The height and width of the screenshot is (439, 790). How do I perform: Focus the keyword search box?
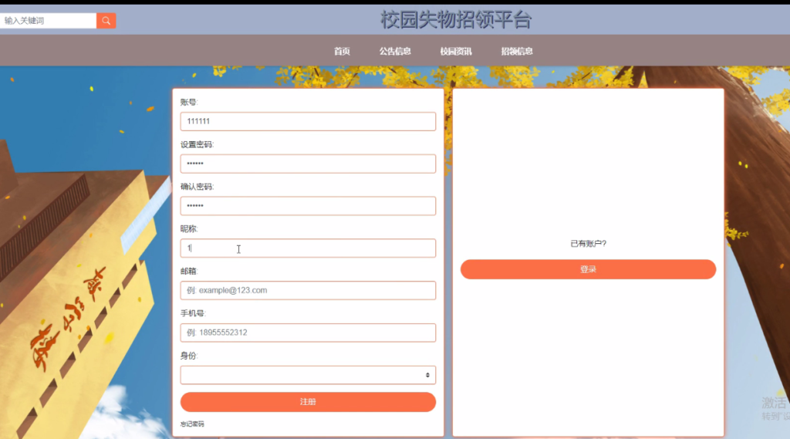(49, 21)
